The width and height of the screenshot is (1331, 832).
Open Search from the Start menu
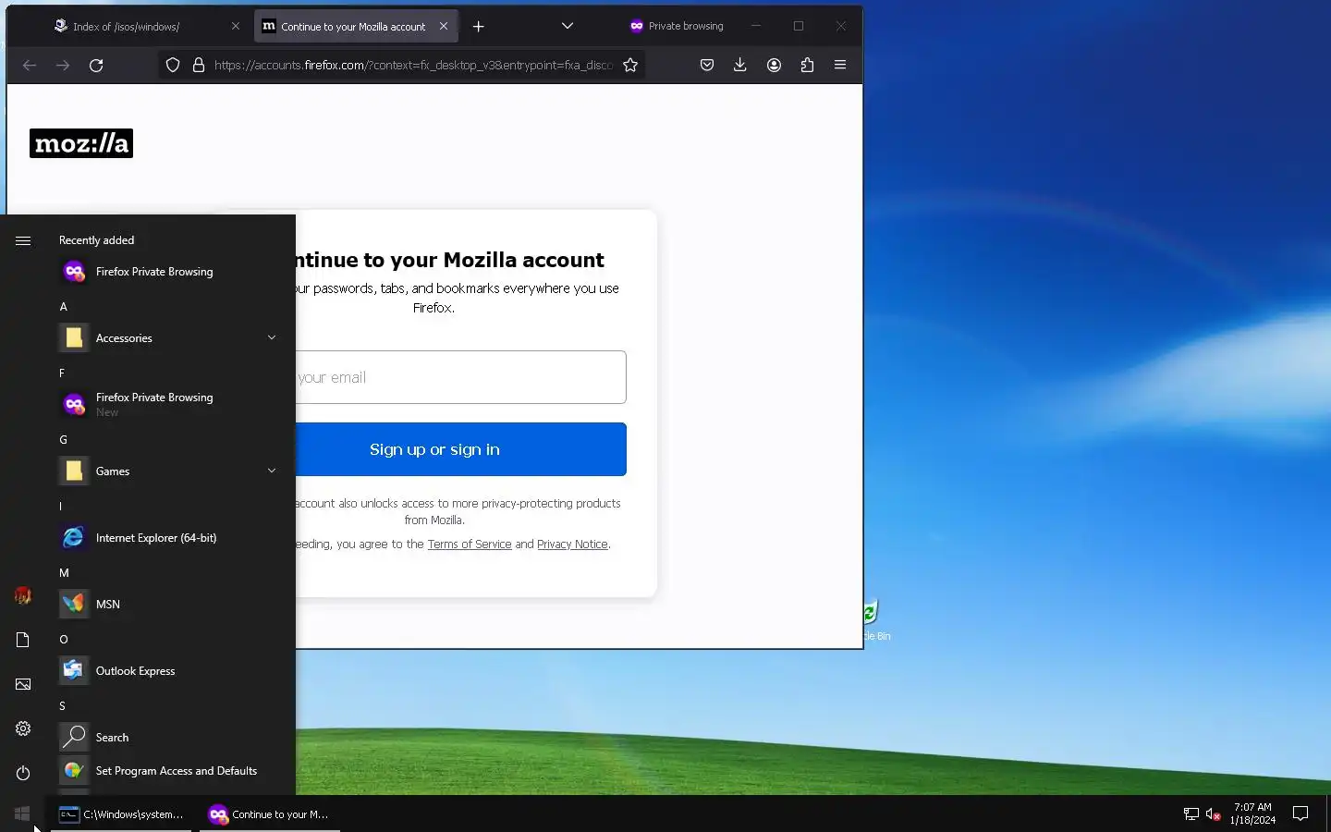(x=170, y=738)
